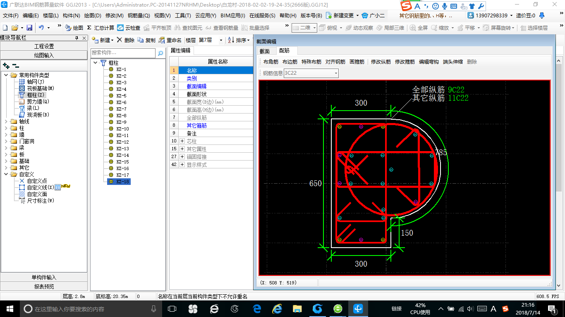
Task: Expand the 门窗洞 tree folder
Action: pyautogui.click(x=6, y=141)
